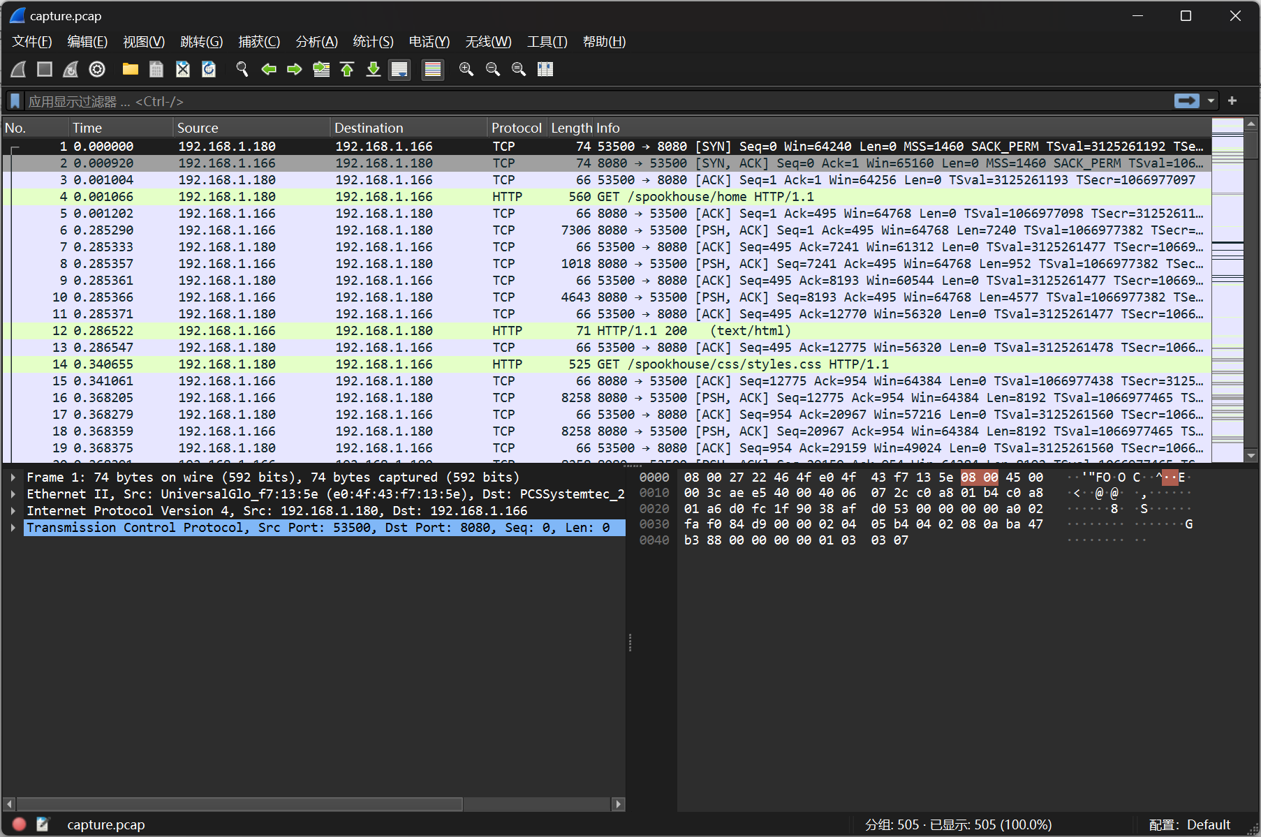Sort by the Time column header

click(121, 128)
